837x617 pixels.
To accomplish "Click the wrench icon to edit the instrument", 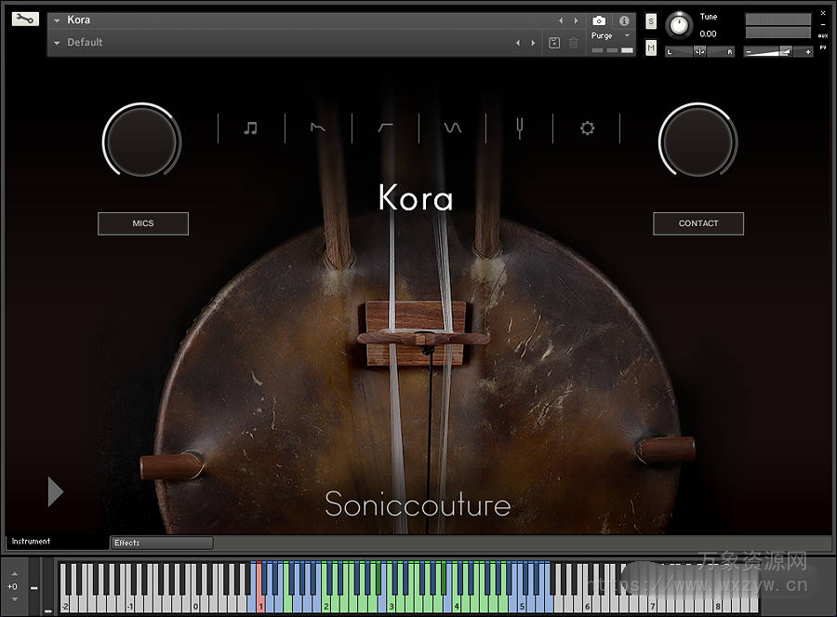I will (24, 17).
